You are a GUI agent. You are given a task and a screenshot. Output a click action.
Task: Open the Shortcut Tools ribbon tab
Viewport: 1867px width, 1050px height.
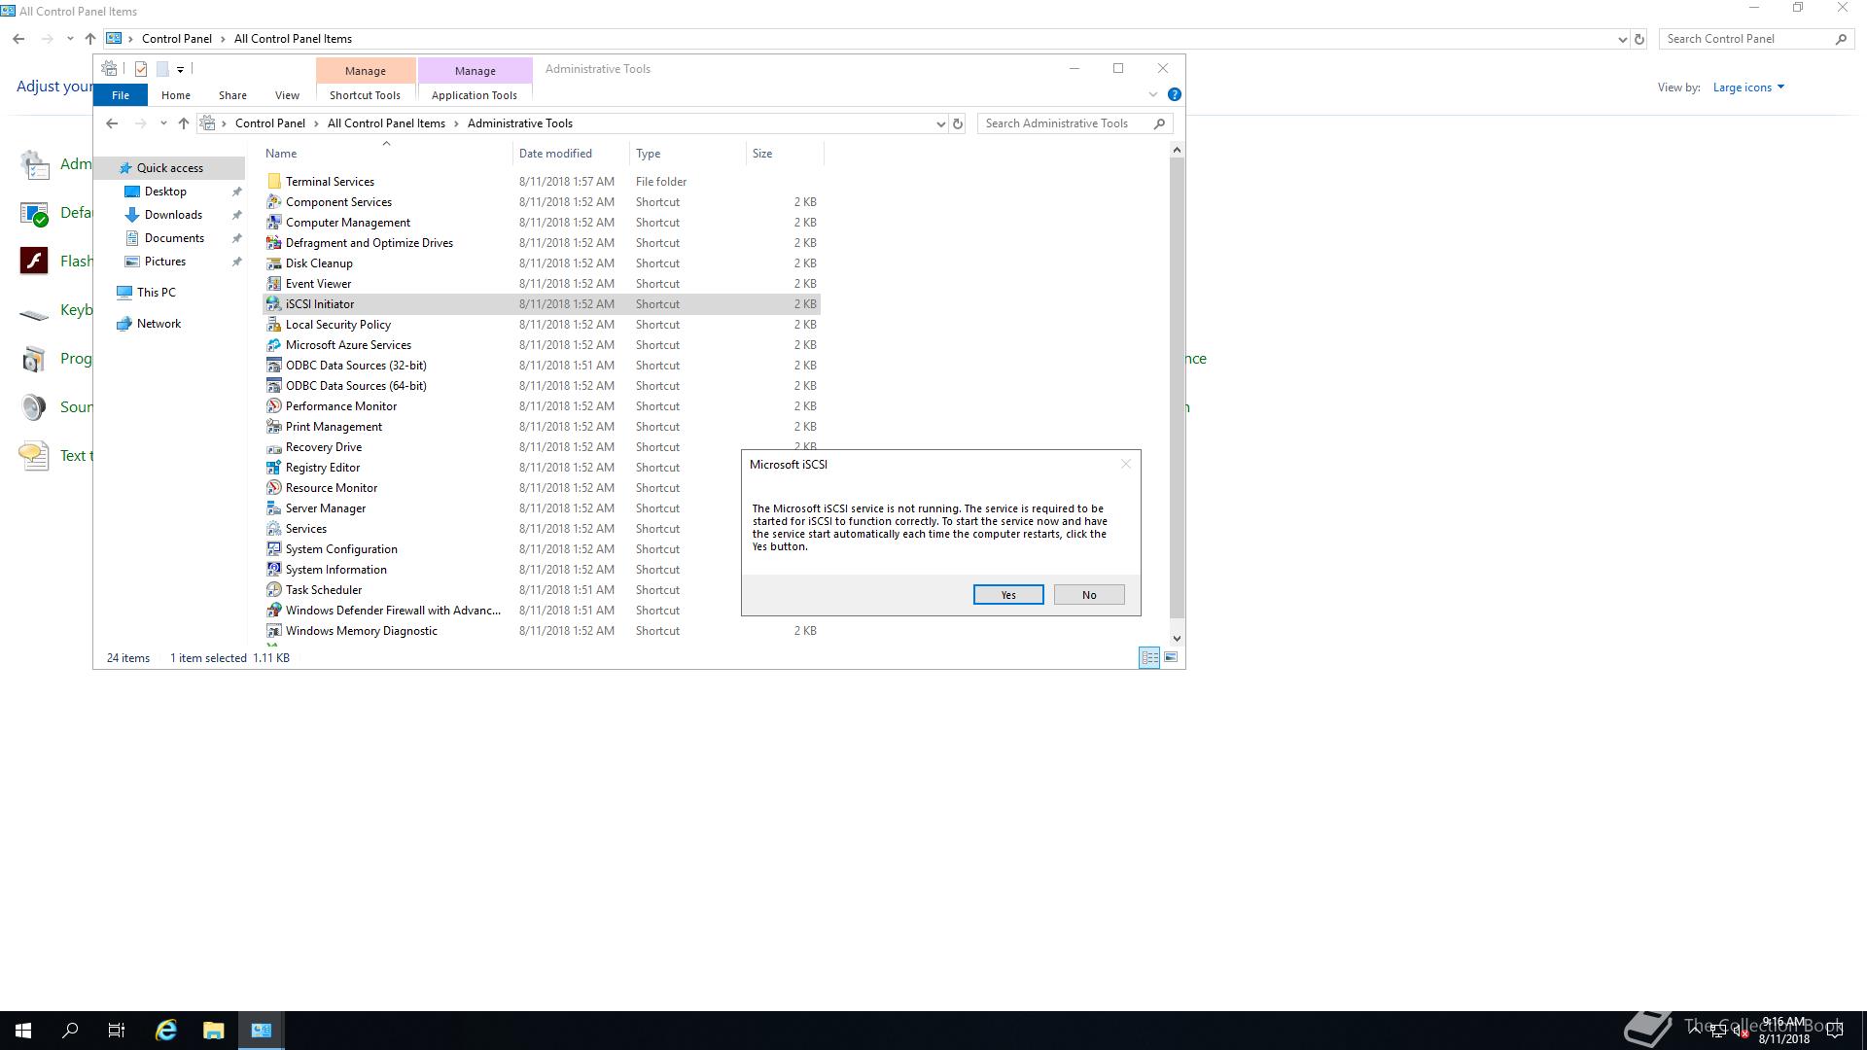(x=365, y=95)
